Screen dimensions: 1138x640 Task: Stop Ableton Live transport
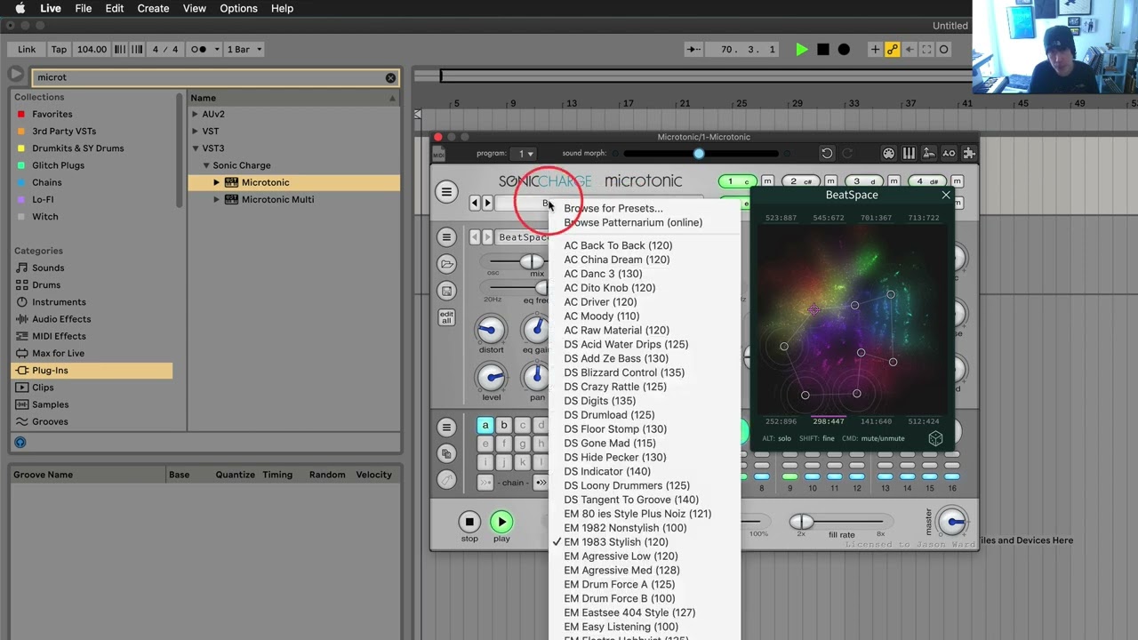(823, 50)
